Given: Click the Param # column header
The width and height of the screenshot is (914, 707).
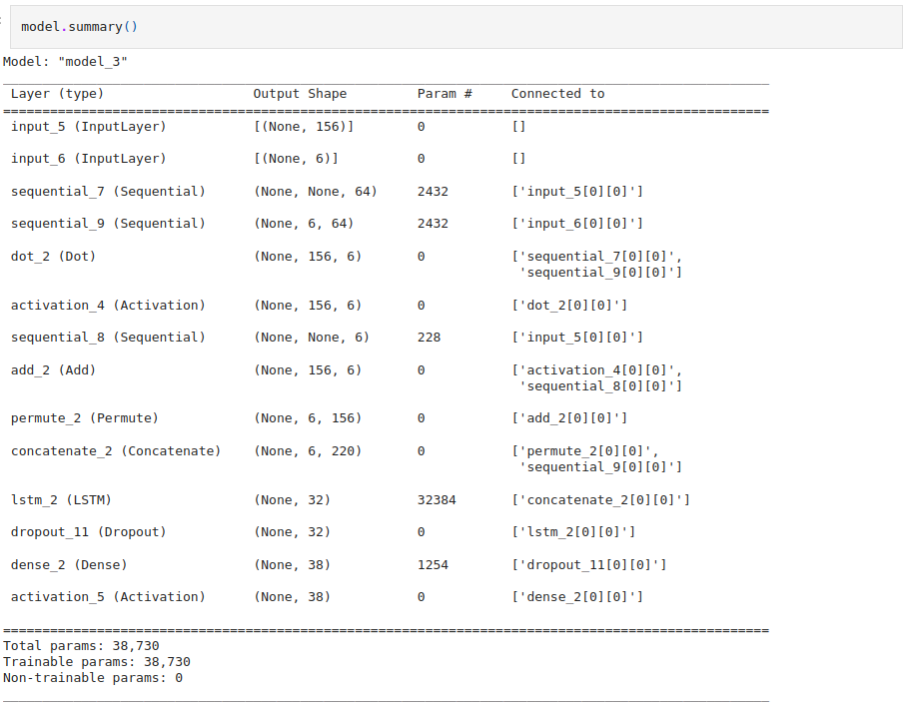Looking at the screenshot, I should (442, 93).
